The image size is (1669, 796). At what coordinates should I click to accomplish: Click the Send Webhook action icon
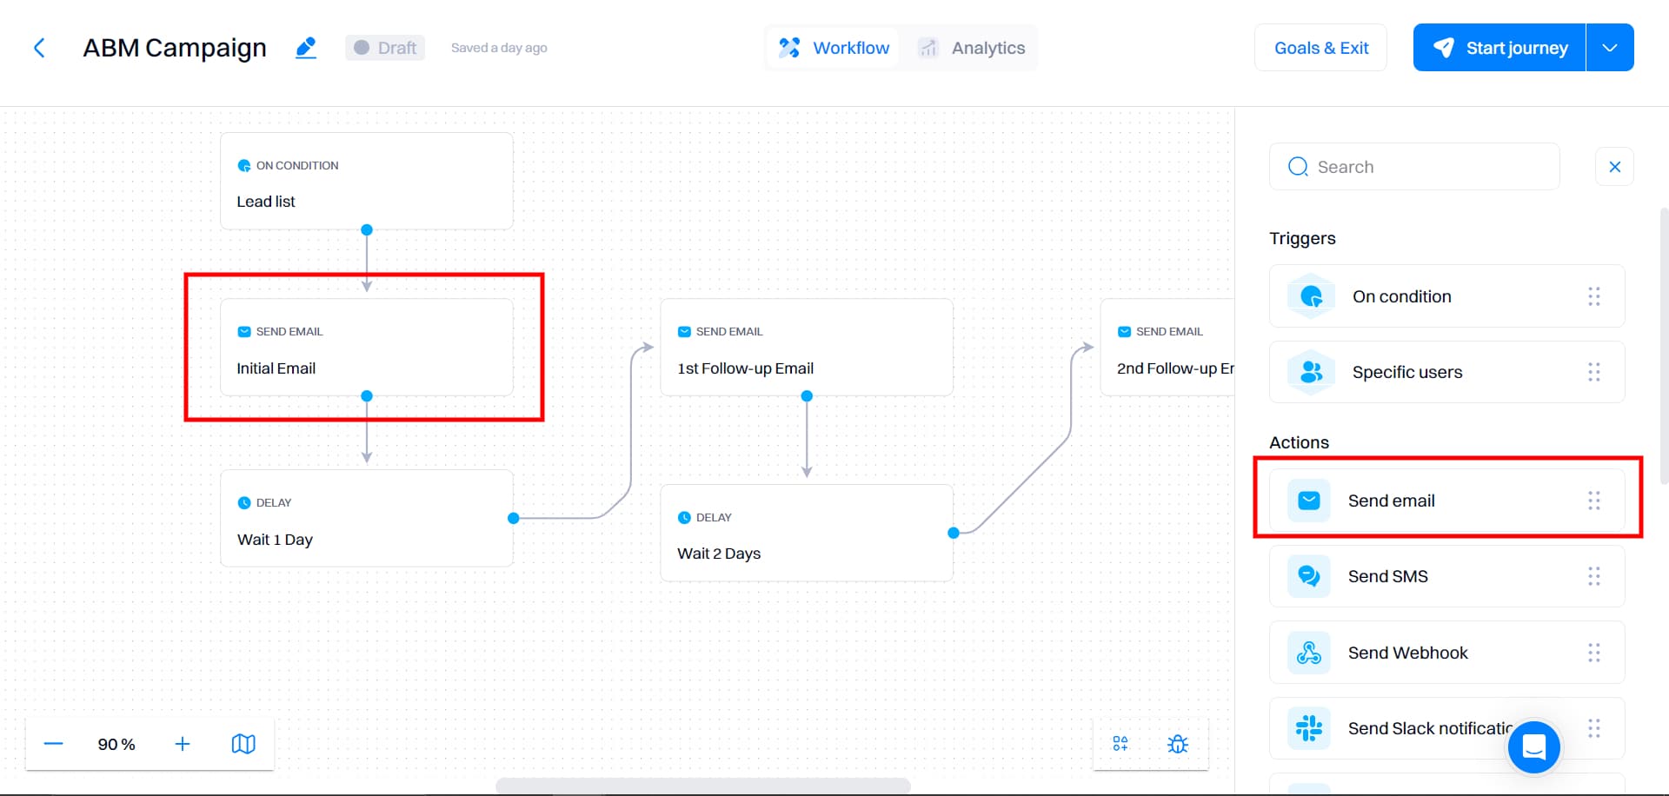pos(1308,652)
